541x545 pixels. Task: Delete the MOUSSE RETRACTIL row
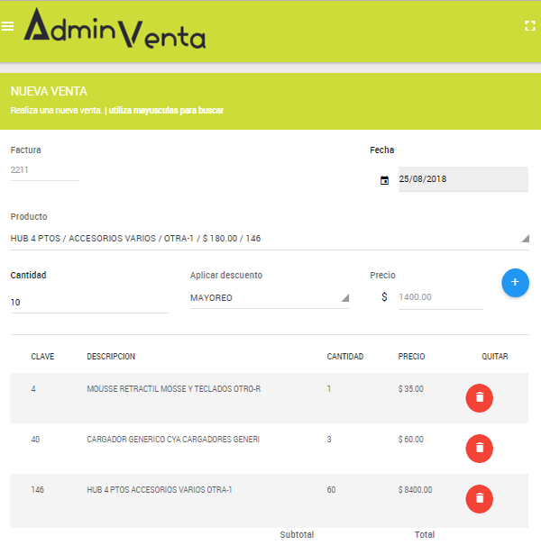pos(479,397)
